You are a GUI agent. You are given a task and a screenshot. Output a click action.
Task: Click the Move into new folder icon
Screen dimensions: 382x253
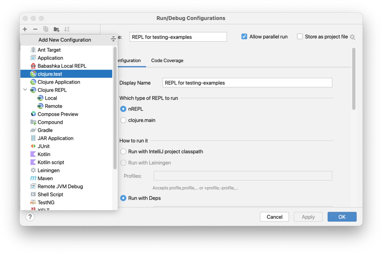coord(56,29)
